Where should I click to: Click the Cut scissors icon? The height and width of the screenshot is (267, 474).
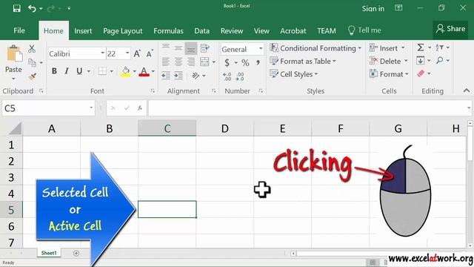32,48
